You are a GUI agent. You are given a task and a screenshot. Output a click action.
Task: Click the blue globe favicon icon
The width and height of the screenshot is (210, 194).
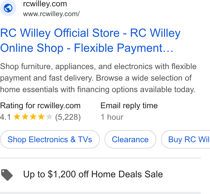click(x=8, y=8)
